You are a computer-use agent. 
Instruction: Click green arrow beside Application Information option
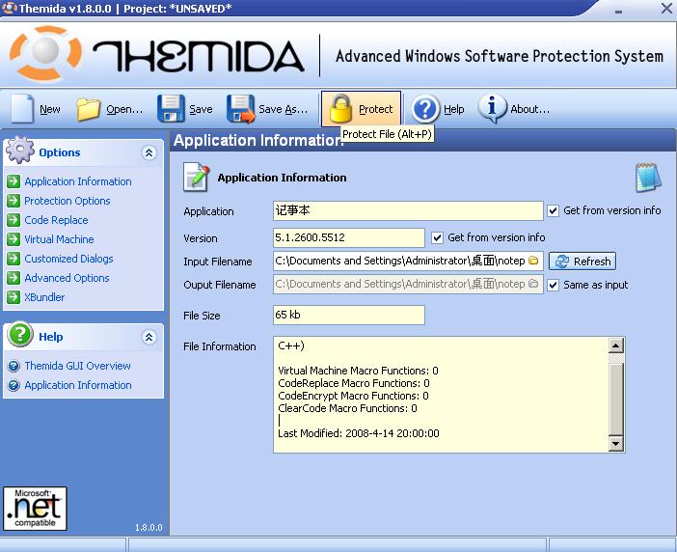click(x=14, y=181)
